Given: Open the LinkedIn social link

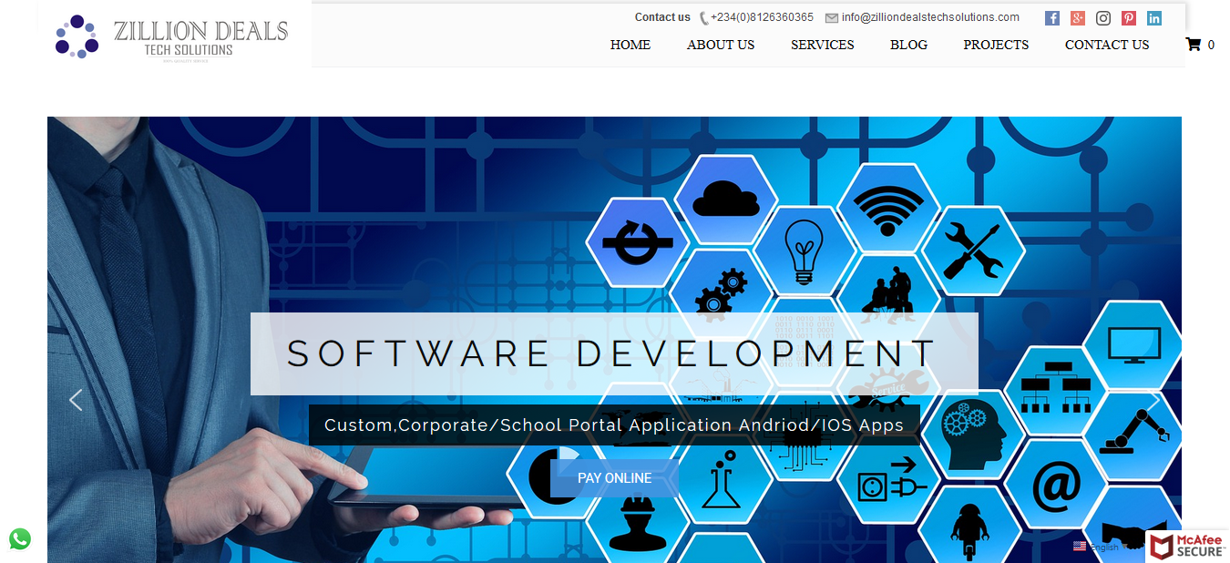Looking at the screenshot, I should 1154,18.
